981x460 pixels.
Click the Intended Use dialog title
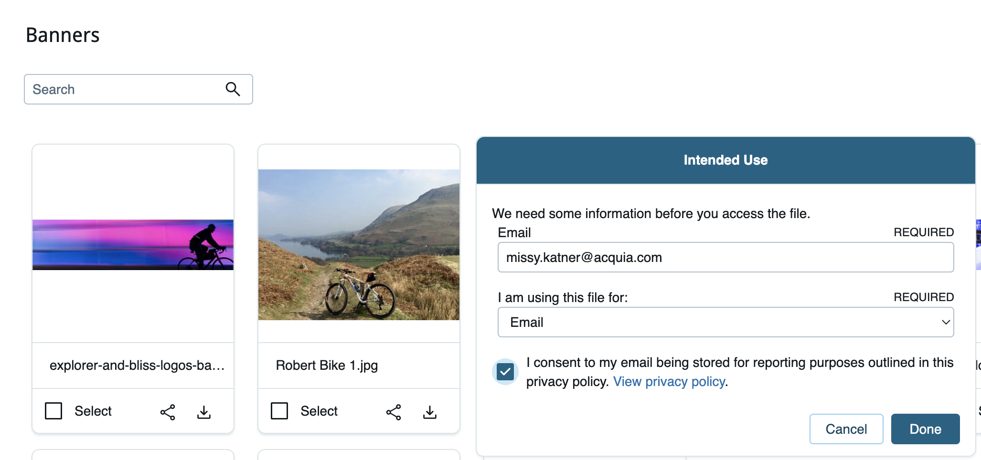(725, 160)
